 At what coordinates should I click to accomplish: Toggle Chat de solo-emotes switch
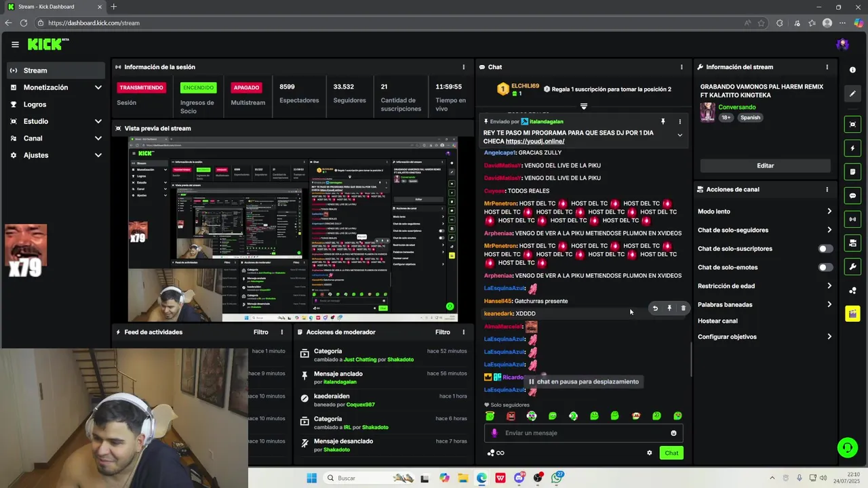[x=825, y=267]
